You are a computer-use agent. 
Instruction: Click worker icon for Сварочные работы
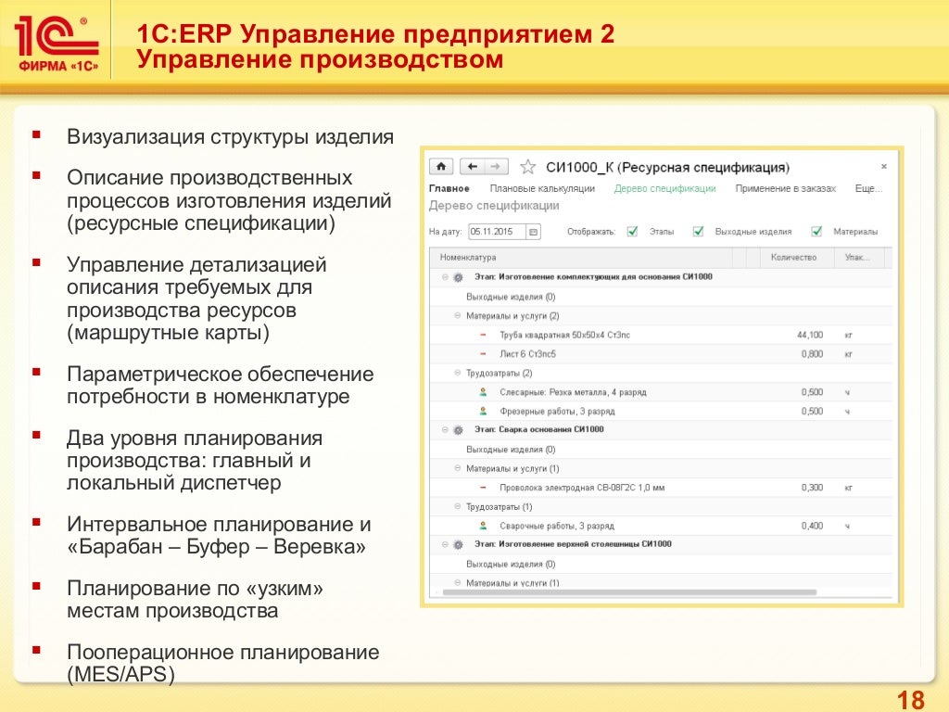click(x=483, y=526)
